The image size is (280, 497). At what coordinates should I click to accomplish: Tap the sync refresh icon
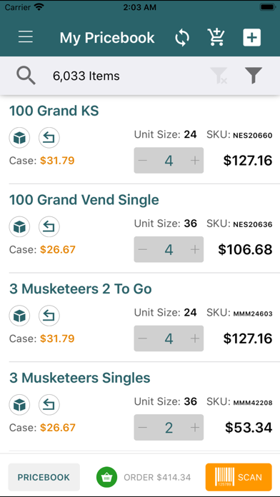point(182,38)
